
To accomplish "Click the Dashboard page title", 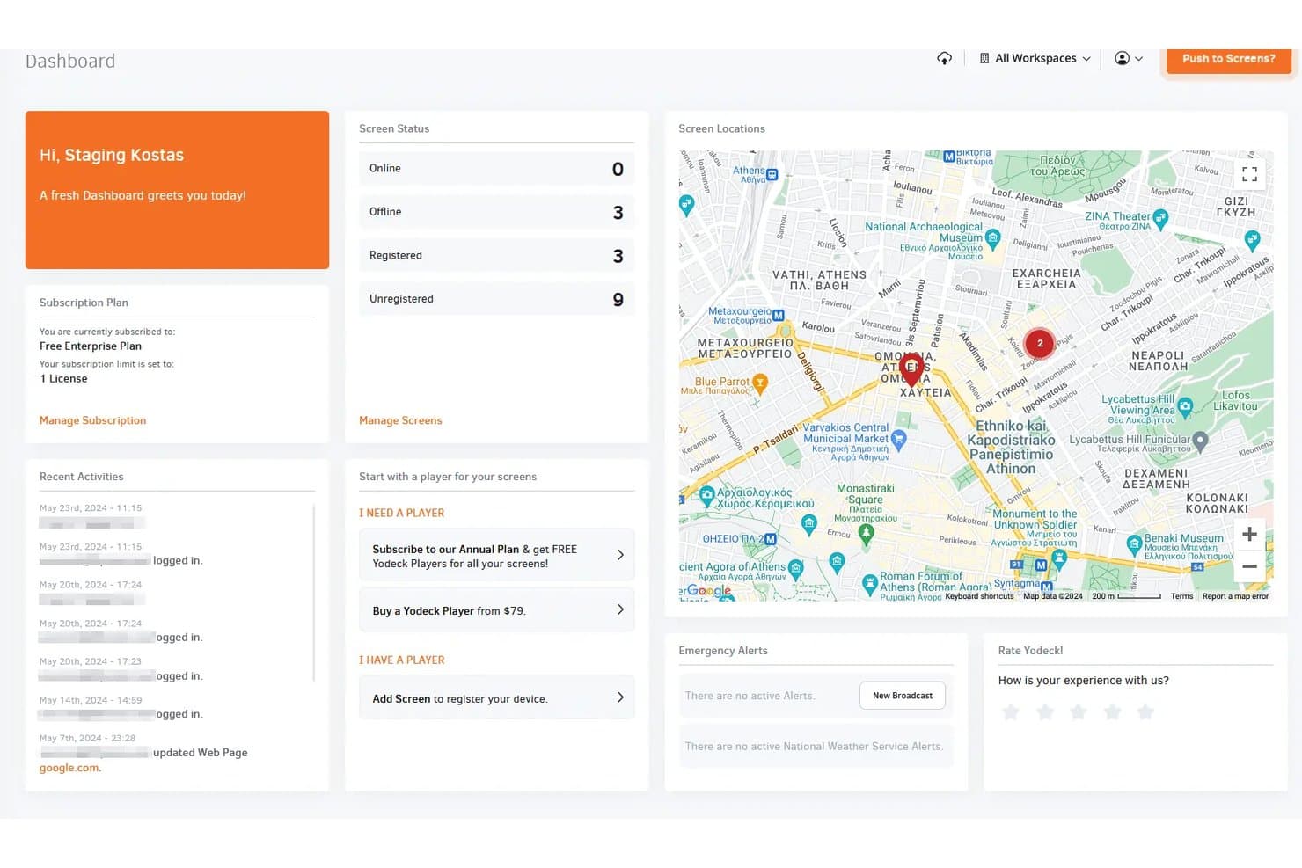I will pos(70,62).
